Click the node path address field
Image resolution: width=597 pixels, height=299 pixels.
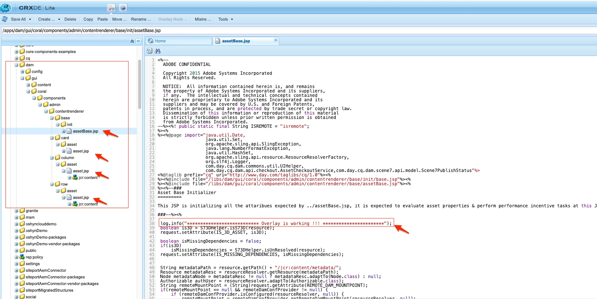298,30
